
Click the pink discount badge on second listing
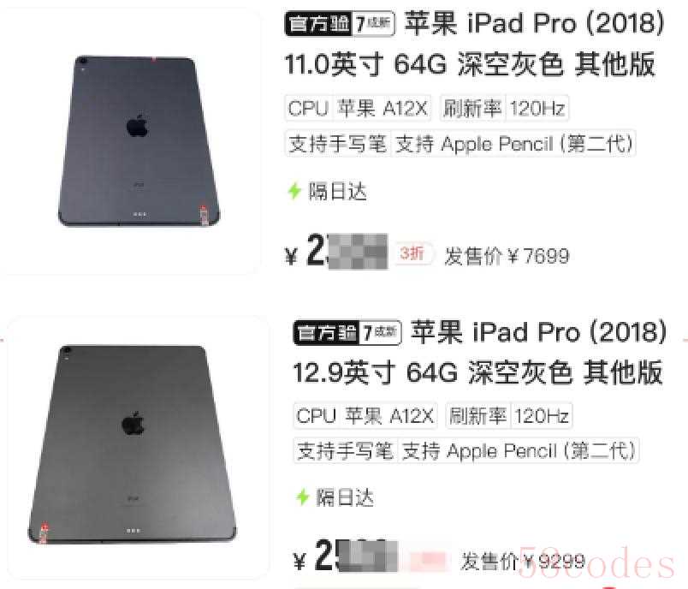(x=429, y=560)
